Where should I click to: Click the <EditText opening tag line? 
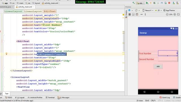pos(23,41)
